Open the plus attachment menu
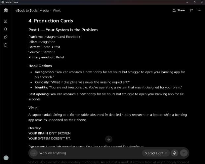205x164 pixels. 34,153
